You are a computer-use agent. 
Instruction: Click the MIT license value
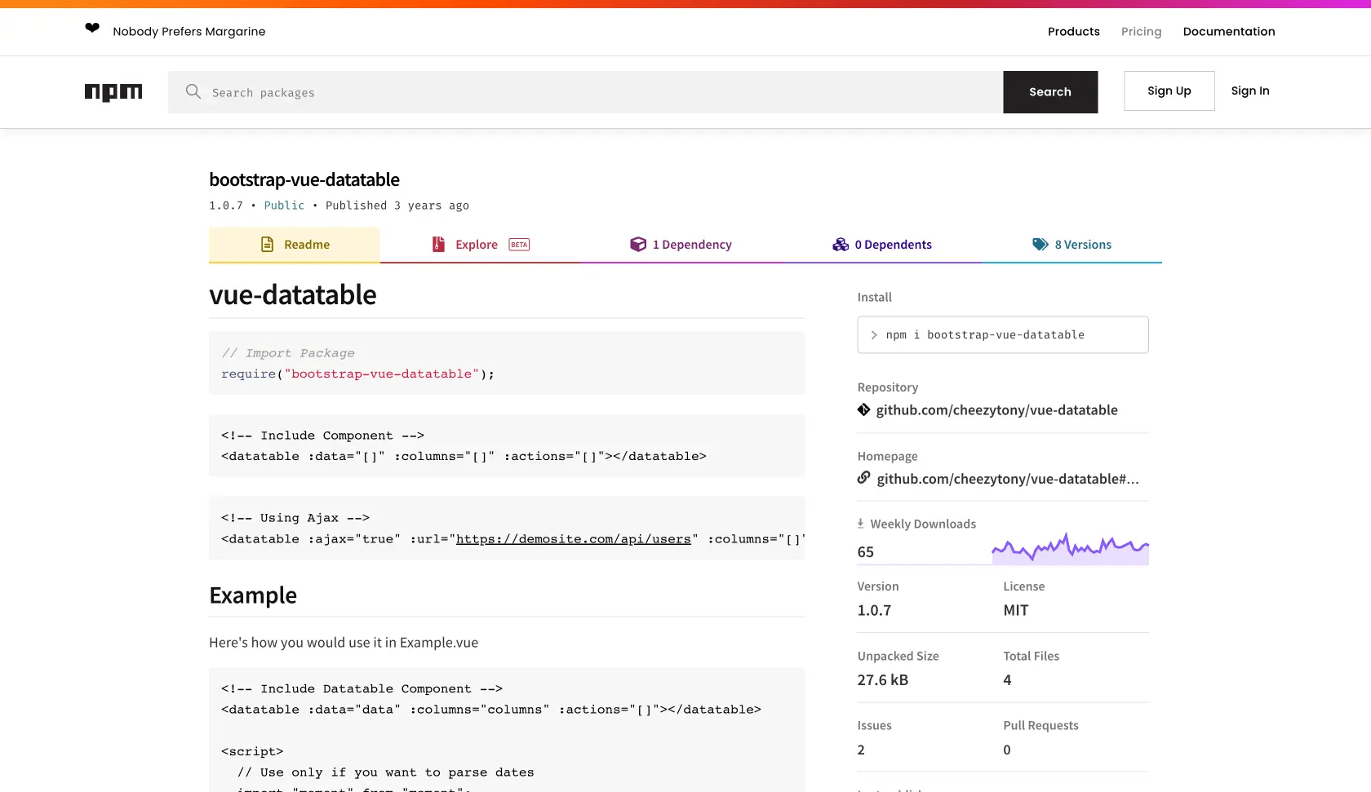coord(1016,610)
